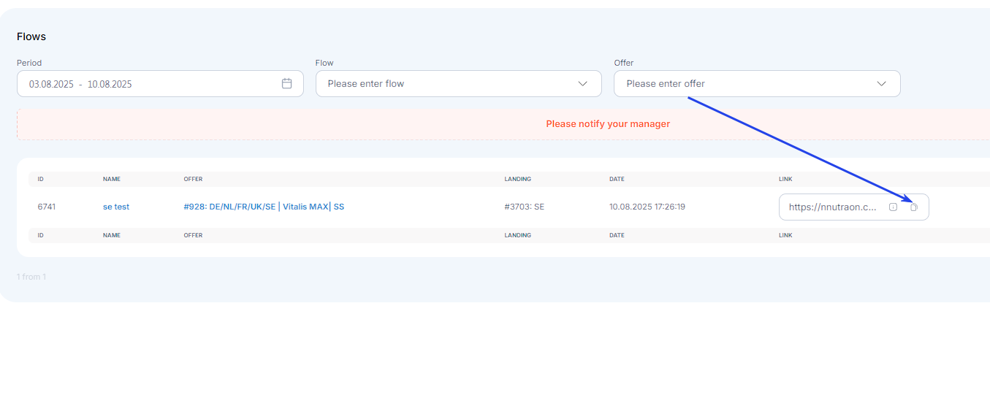Select the https://nnutraon.c... URL text

click(832, 207)
